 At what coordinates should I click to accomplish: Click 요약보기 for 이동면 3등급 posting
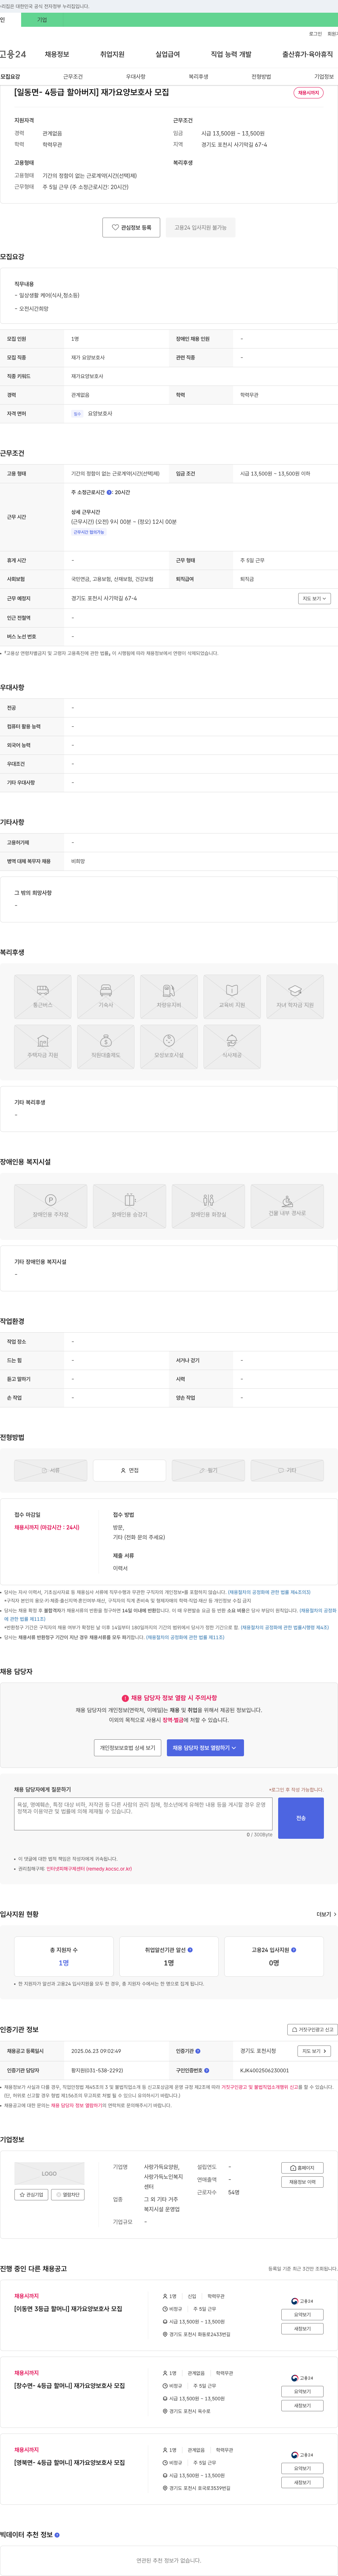(302, 2315)
